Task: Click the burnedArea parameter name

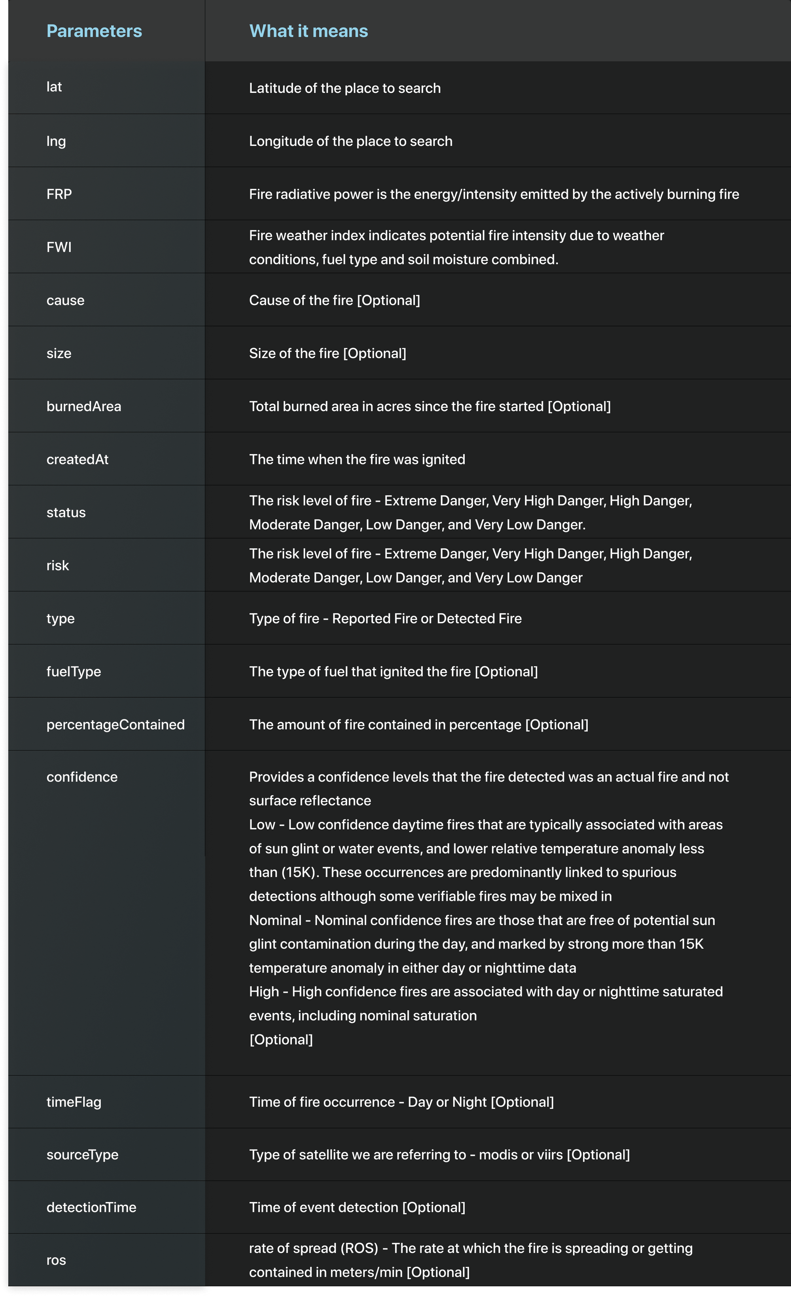Action: [83, 406]
